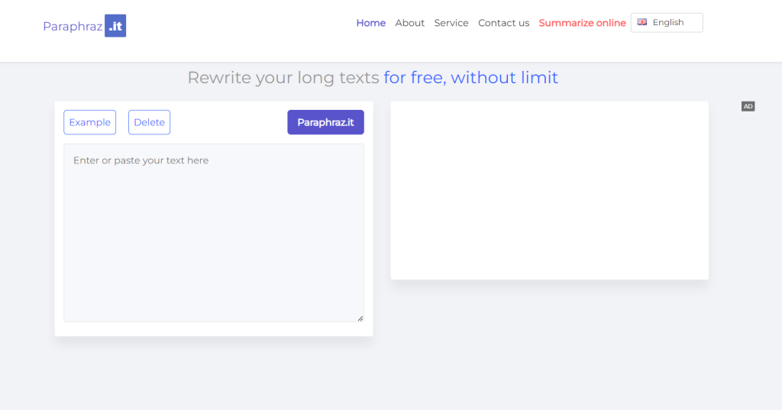This screenshot has height=410, width=782.
Task: Open the Service menu item
Action: pos(451,23)
